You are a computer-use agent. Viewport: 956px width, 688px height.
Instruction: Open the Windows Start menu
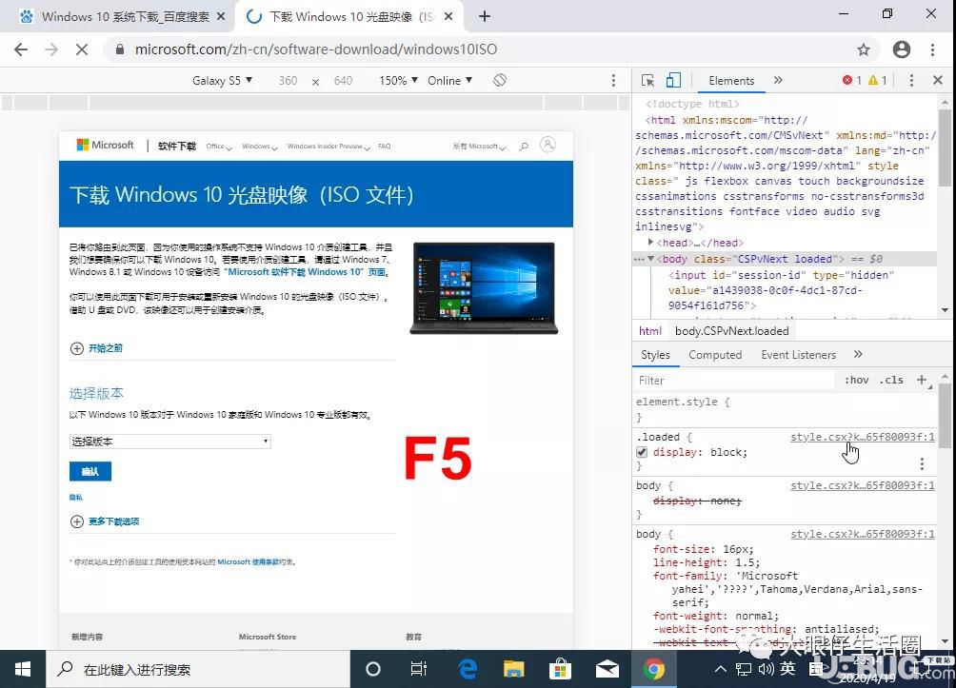[23, 669]
